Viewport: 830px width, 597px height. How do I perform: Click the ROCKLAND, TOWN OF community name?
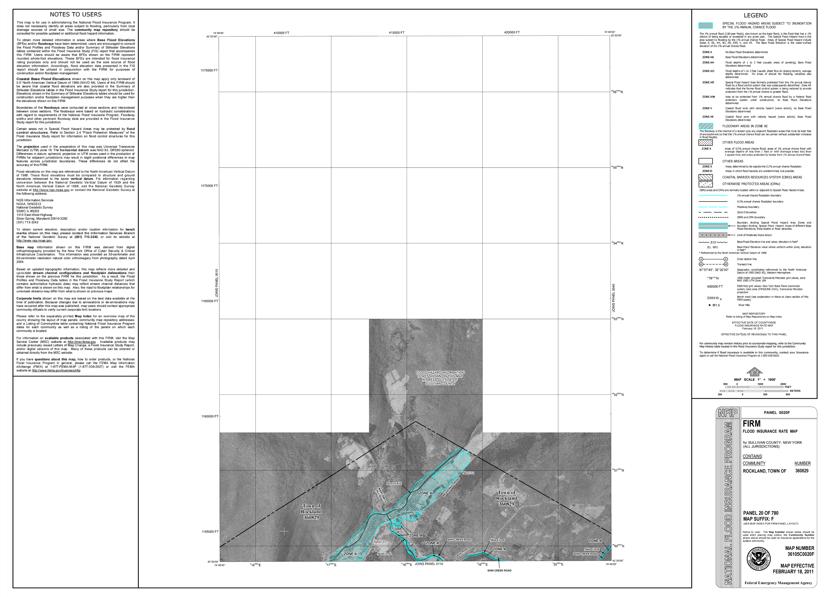pyautogui.click(x=764, y=471)
